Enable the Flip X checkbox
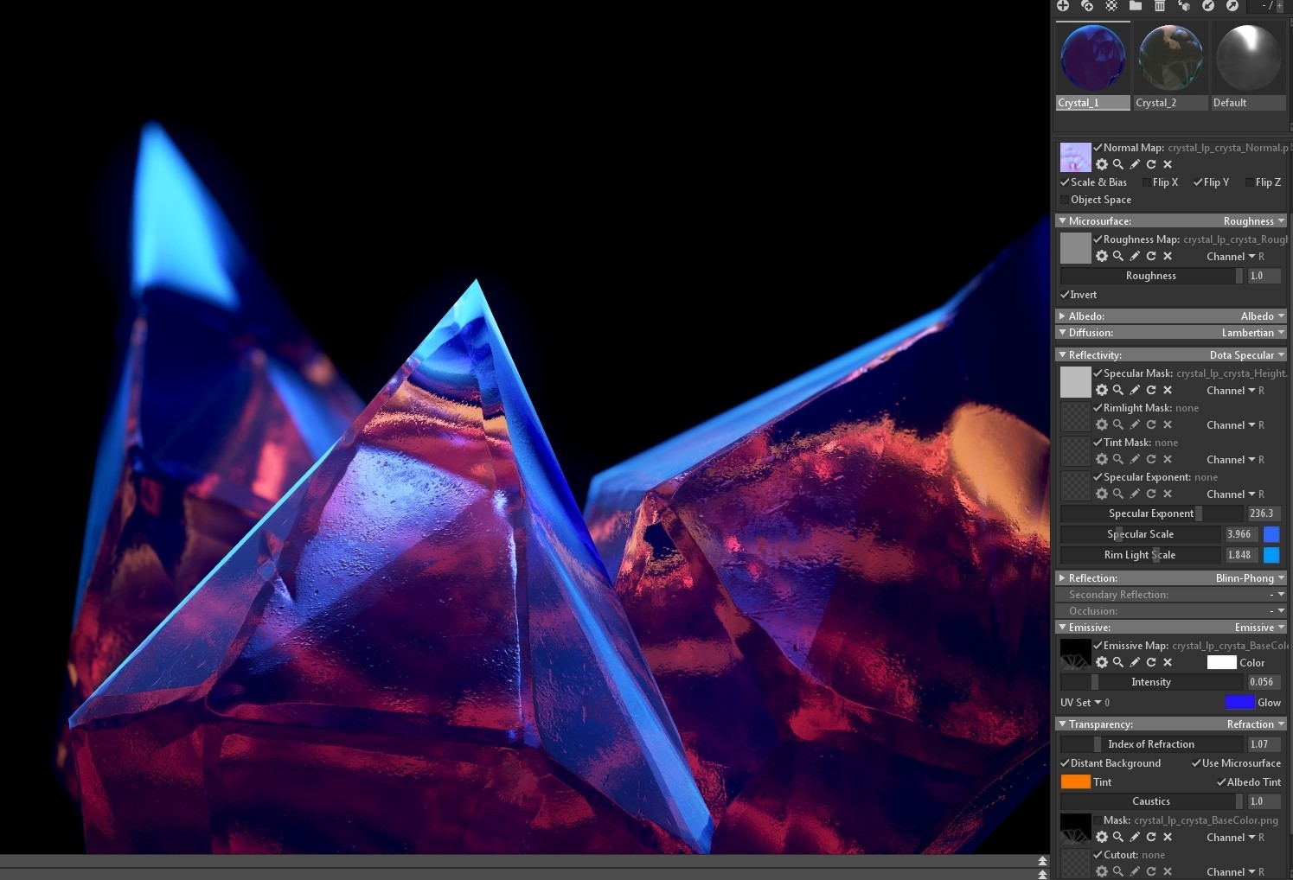Viewport: 1293px width, 880px height. point(1146,182)
